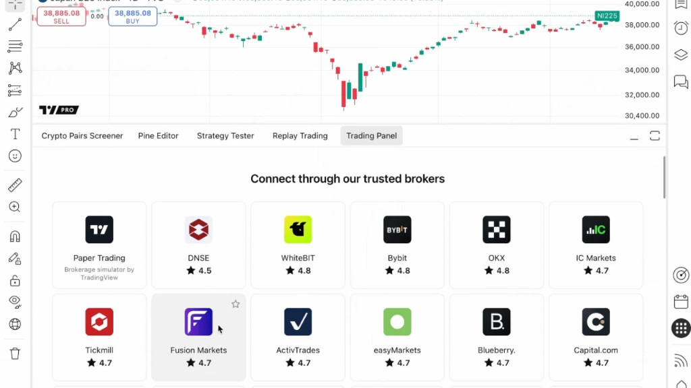This screenshot has width=691, height=388.
Task: Open the chats panel icon
Action: (681, 82)
